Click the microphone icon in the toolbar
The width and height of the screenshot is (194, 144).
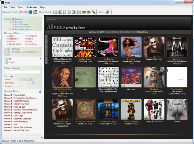[93, 12]
